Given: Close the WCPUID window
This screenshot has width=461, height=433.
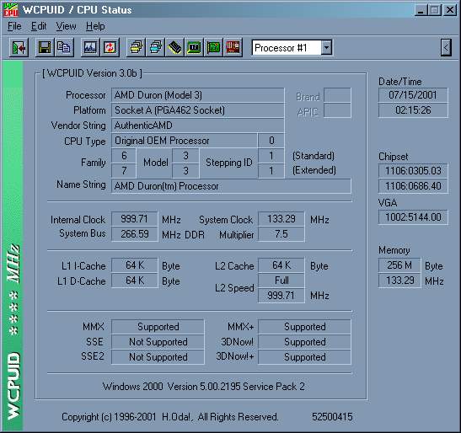Looking at the screenshot, I should pyautogui.click(x=450, y=10).
